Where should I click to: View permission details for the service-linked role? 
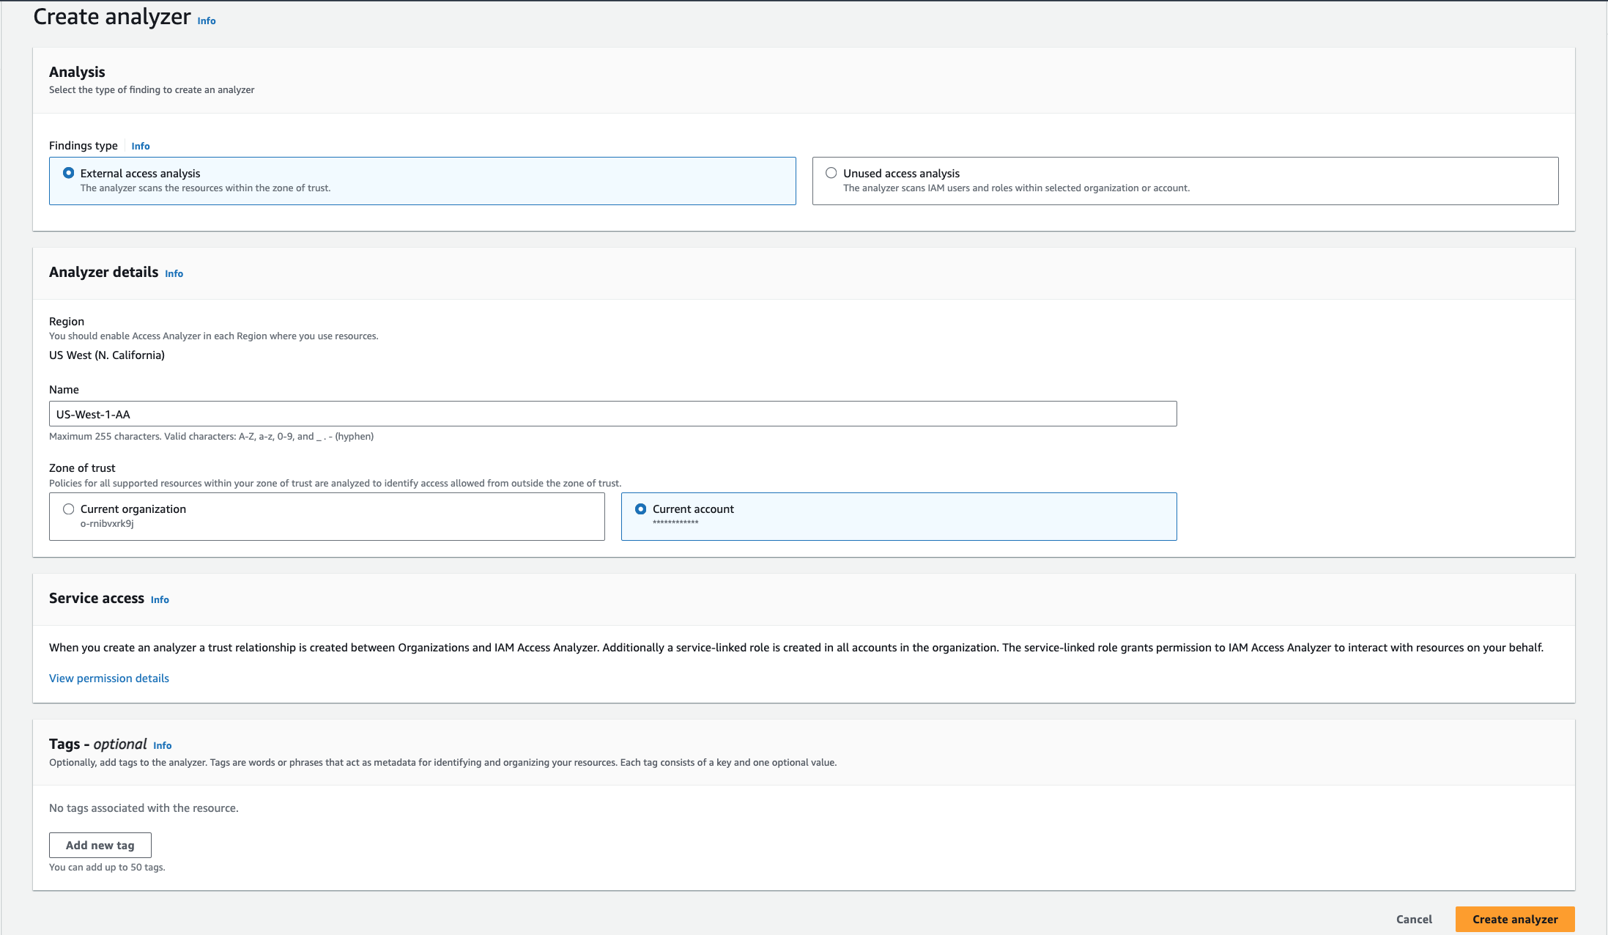[108, 678]
